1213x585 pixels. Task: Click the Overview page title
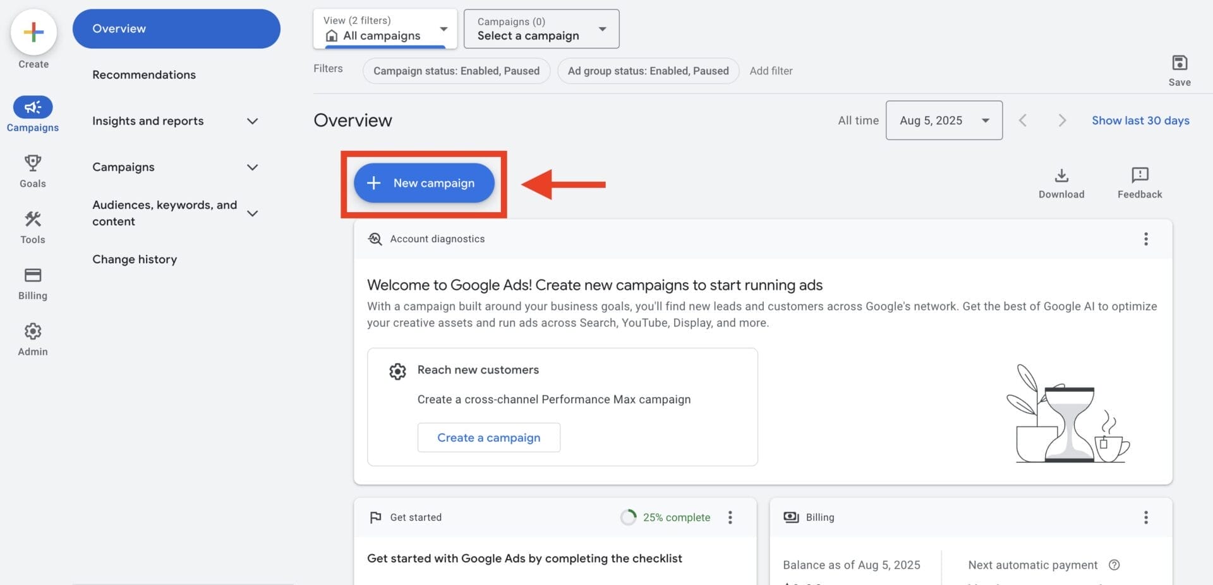coord(353,120)
